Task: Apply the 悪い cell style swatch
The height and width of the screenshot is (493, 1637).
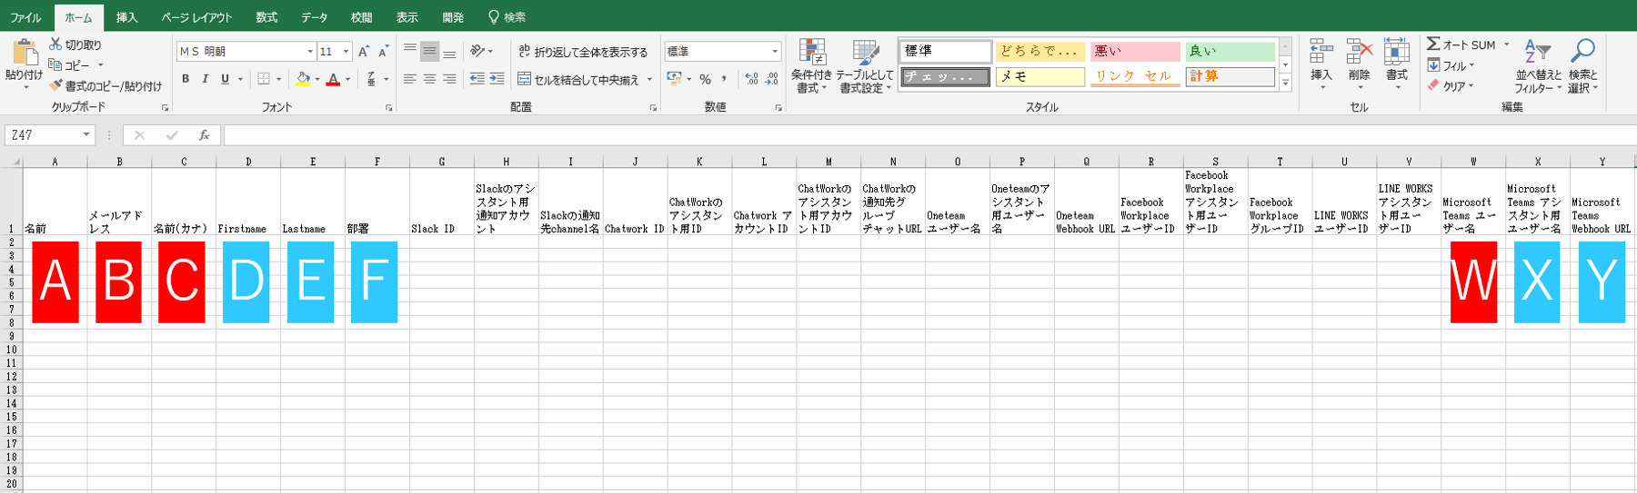Action: click(1134, 51)
